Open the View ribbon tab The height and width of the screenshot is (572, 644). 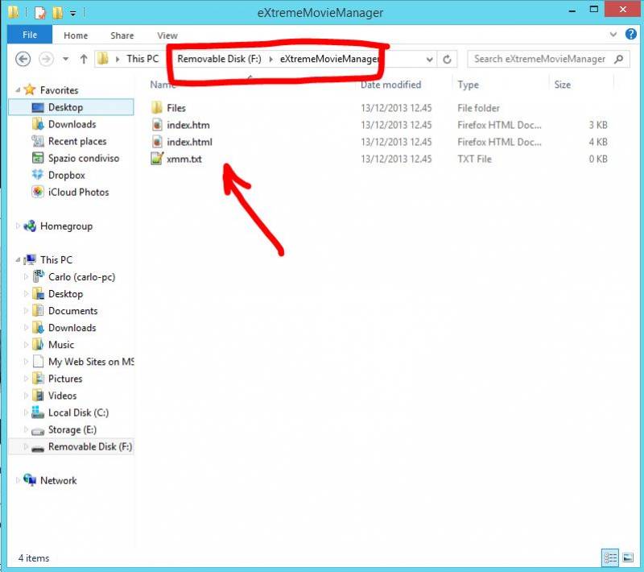click(x=167, y=35)
